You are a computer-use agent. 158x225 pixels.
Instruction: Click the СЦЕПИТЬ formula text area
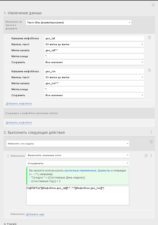(x=77, y=195)
